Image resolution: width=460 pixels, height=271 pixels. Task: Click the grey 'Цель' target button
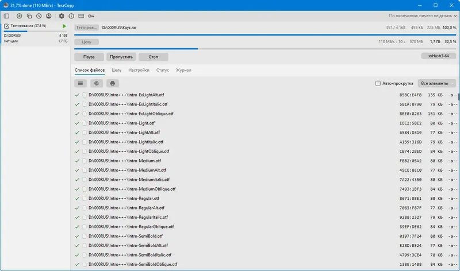86,42
